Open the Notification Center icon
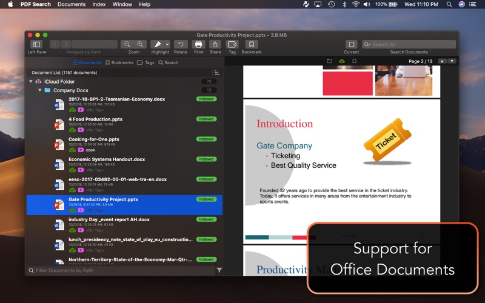Viewport: 485px width, 303px height. 473,4
